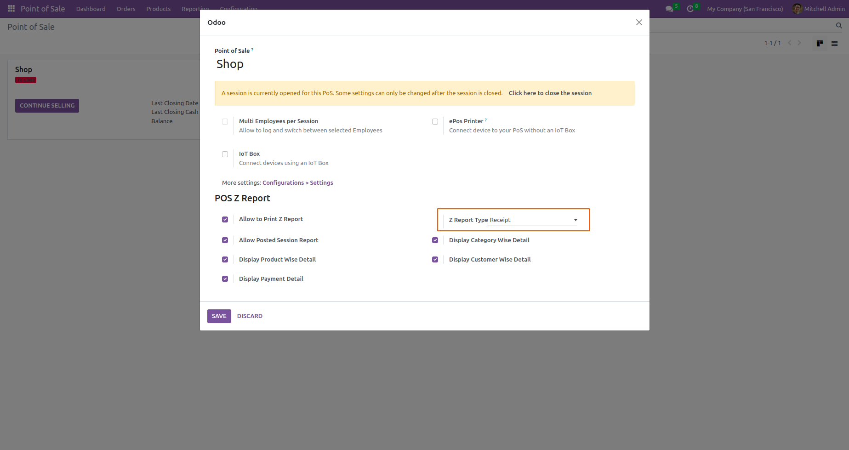Click the search magnifier icon

pyautogui.click(x=839, y=26)
